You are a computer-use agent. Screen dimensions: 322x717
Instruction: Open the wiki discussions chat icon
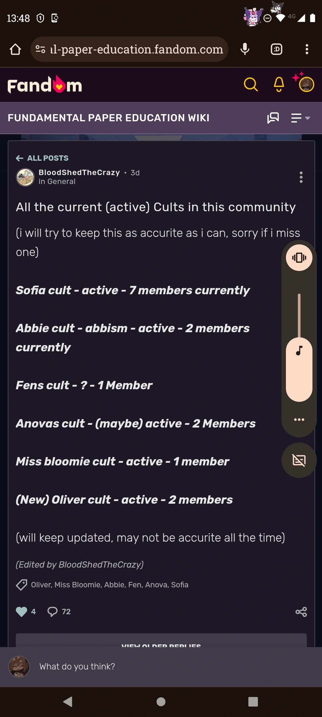click(273, 118)
